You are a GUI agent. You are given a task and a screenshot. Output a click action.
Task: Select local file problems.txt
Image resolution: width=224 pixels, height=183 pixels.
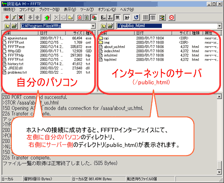point(17,72)
